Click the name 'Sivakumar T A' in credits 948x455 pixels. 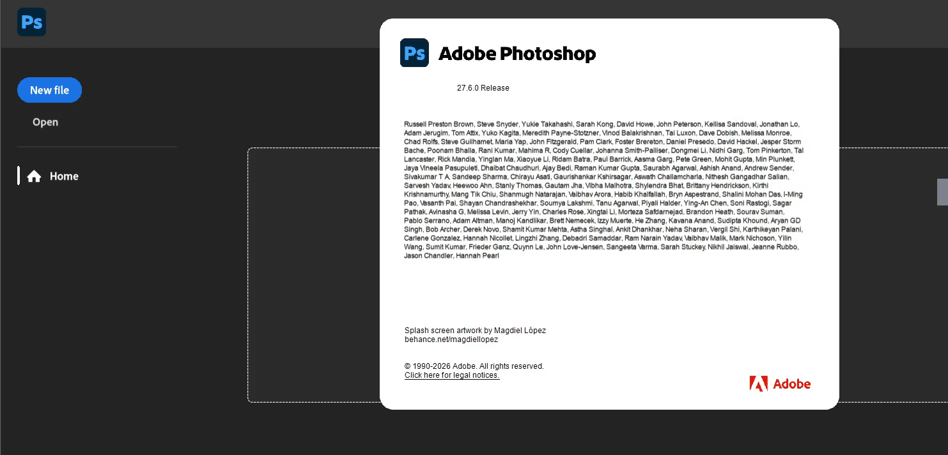click(427, 177)
